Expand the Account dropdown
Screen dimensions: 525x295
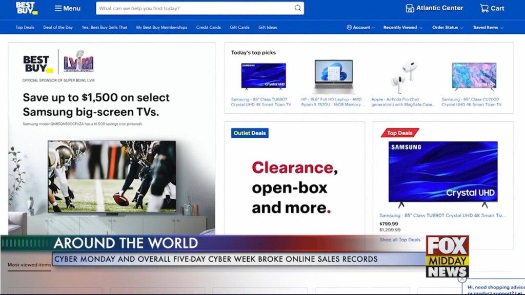tap(360, 28)
